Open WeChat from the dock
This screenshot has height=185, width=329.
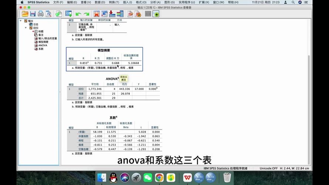pyautogui.click(x=148, y=178)
